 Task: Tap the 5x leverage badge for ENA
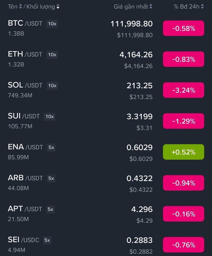(51, 148)
